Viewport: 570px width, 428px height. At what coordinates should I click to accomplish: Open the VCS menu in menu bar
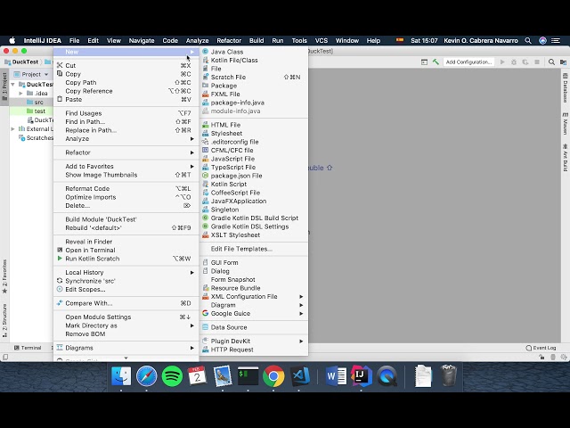321,41
